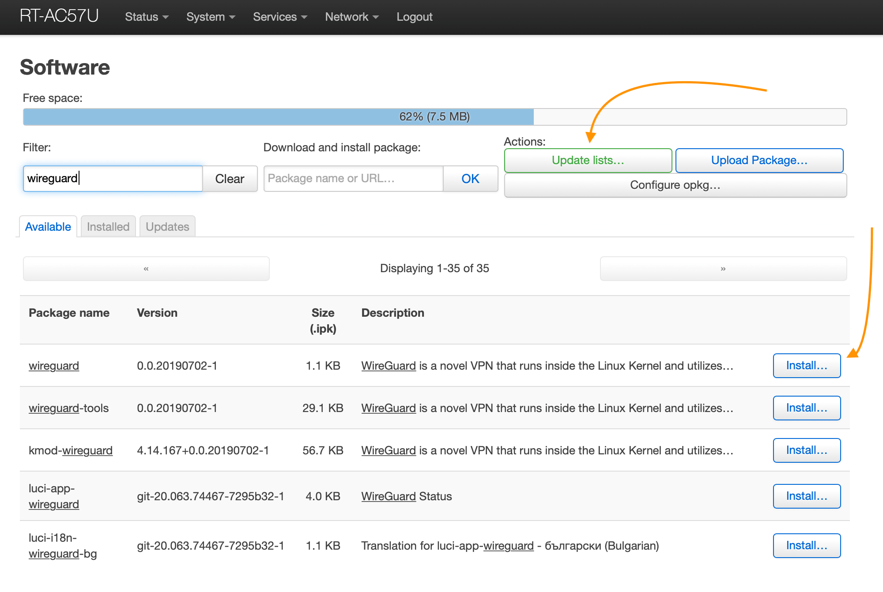Install the kmod-wireguard package

807,450
